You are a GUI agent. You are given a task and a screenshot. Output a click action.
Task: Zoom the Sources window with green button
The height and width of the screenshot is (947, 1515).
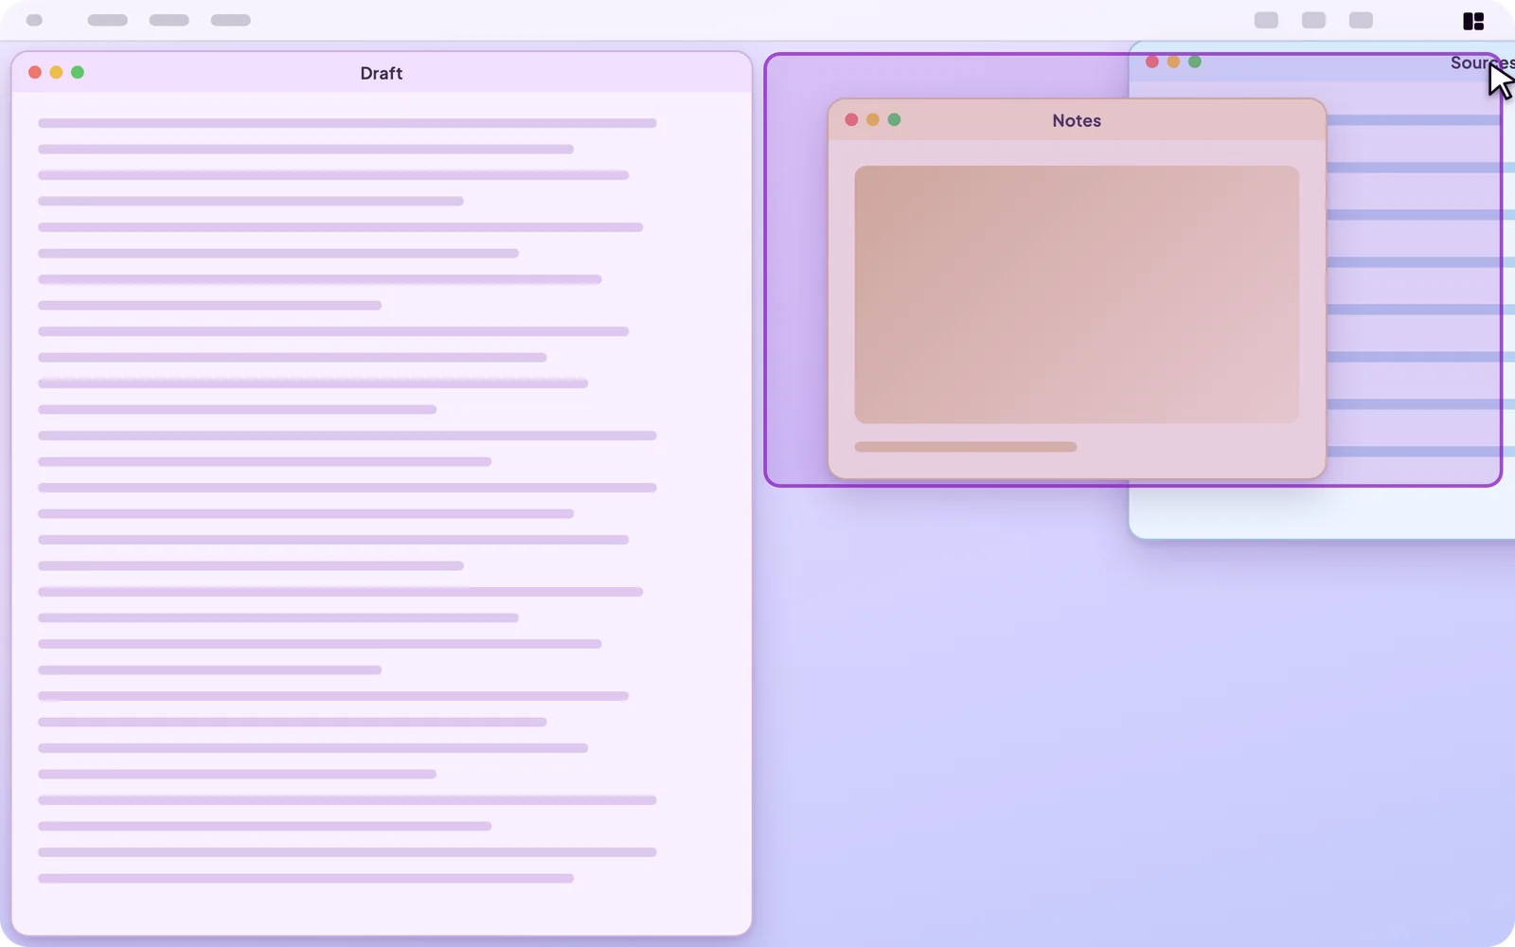coord(1195,62)
